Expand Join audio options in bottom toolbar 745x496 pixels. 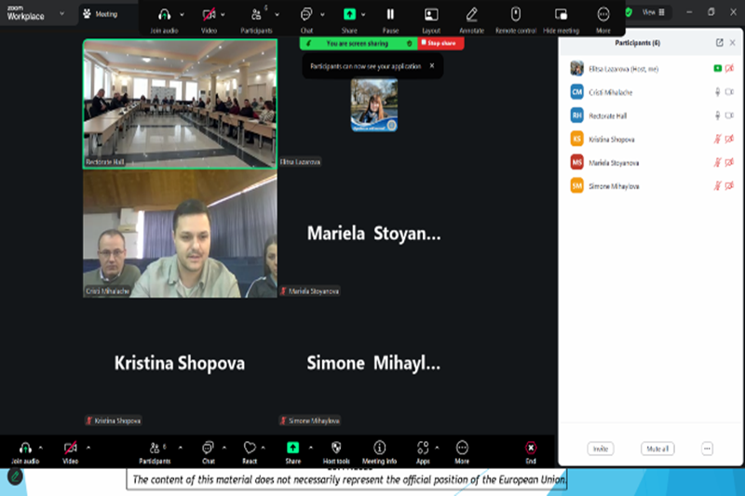click(40, 448)
